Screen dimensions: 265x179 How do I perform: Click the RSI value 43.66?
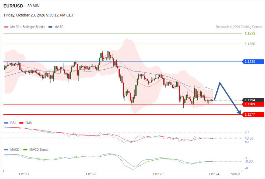[249, 138]
